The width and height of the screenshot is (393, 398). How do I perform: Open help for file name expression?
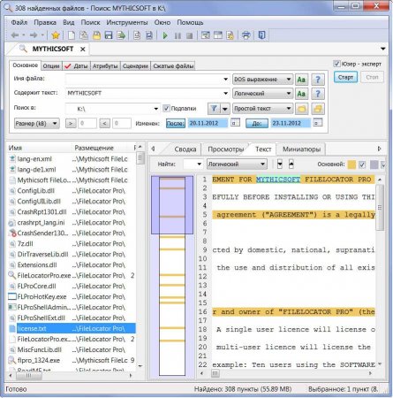pyautogui.click(x=318, y=80)
